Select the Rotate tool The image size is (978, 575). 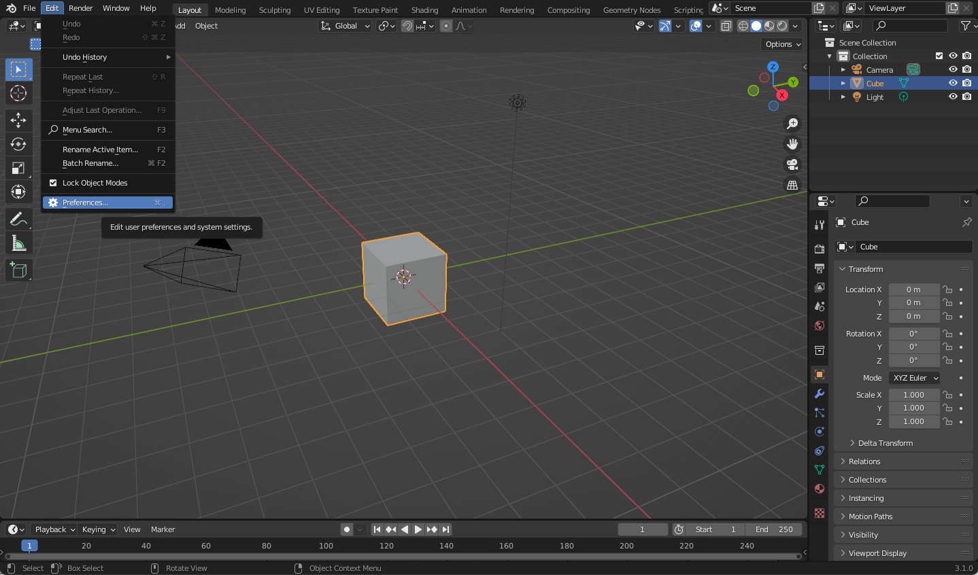point(18,144)
